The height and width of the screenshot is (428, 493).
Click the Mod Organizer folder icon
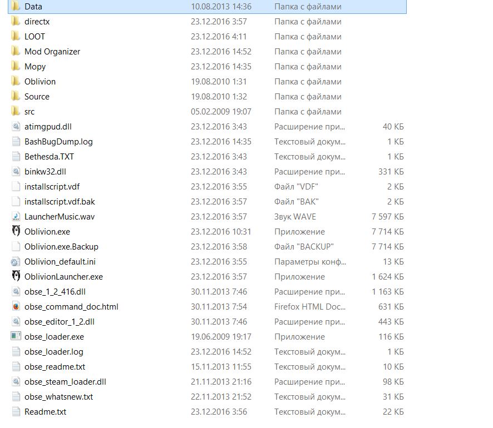click(x=15, y=51)
